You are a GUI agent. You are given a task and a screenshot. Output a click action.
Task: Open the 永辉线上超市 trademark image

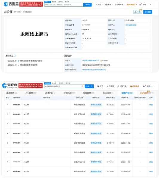[34, 34]
